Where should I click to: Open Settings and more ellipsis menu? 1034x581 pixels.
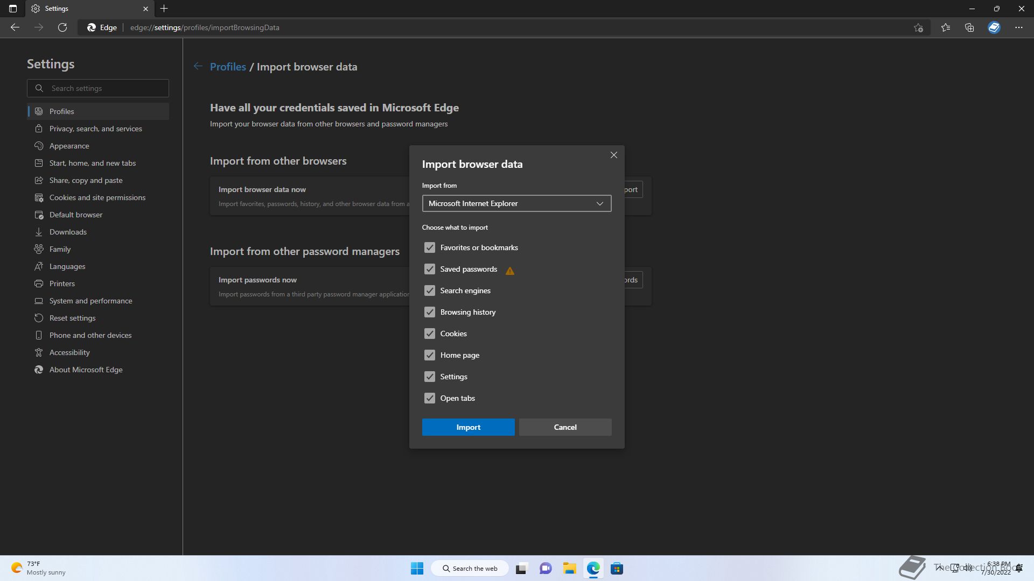1018,27
